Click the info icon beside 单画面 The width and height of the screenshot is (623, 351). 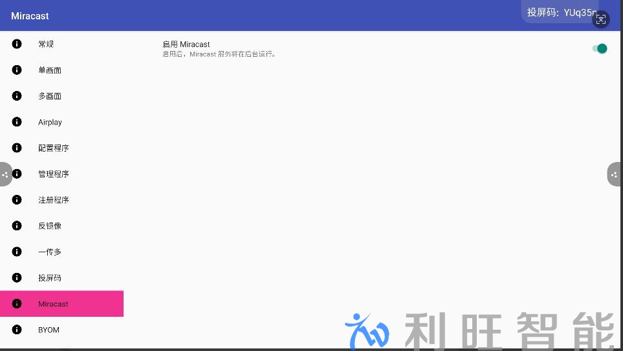pyautogui.click(x=17, y=70)
